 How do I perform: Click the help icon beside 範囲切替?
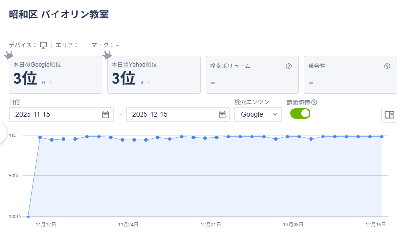[x=314, y=102]
